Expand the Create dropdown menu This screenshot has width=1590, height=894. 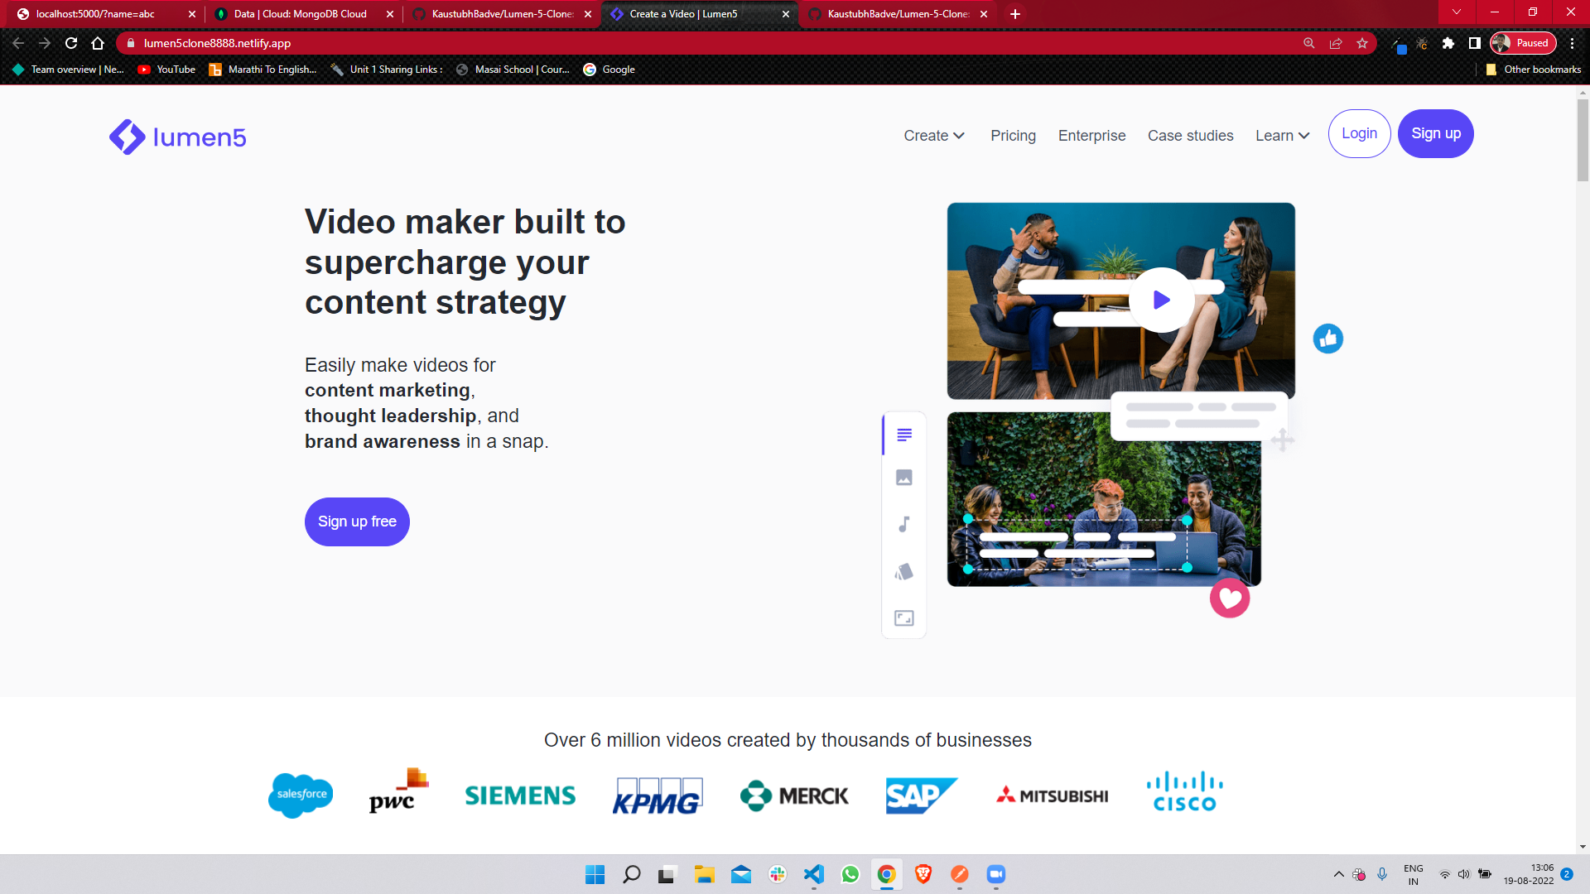tap(934, 136)
